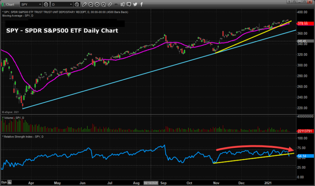The image size is (315, 186).
Task: Open the chat bubble icon in toolbar
Action: pyautogui.click(x=129, y=5)
